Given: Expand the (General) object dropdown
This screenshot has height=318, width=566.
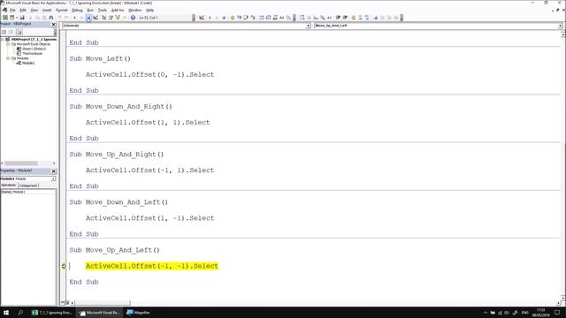Looking at the screenshot, I should pyautogui.click(x=309, y=26).
